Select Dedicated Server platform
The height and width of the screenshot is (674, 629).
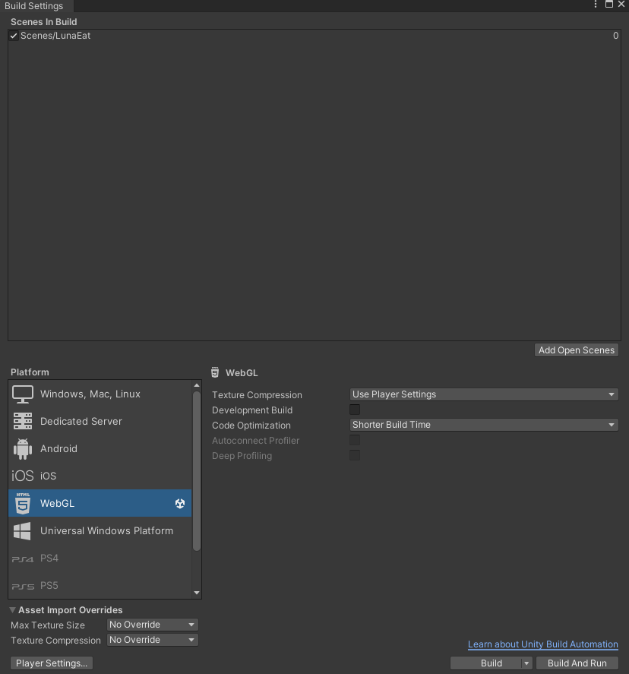coord(100,421)
